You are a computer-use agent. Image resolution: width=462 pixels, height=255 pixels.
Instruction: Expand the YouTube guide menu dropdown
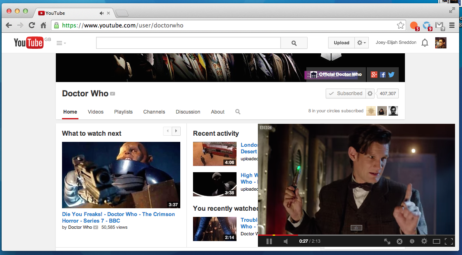pyautogui.click(x=61, y=43)
